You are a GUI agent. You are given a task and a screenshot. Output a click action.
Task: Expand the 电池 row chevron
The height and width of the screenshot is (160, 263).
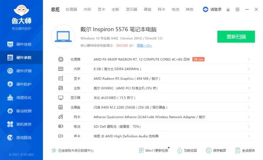point(249,127)
